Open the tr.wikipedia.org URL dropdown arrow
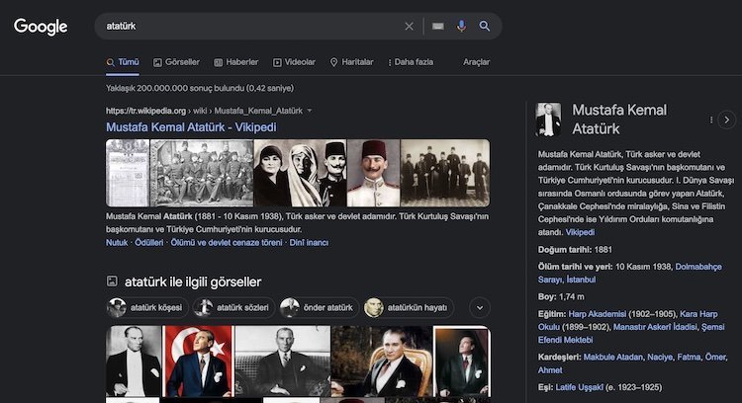 tap(310, 111)
